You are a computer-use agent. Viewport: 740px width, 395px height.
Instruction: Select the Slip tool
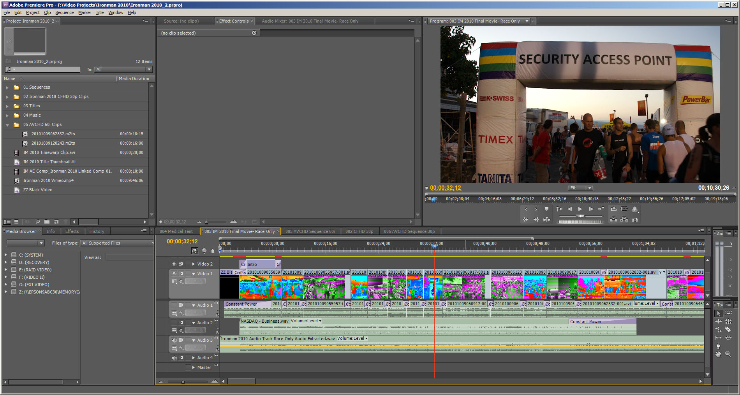(719, 338)
